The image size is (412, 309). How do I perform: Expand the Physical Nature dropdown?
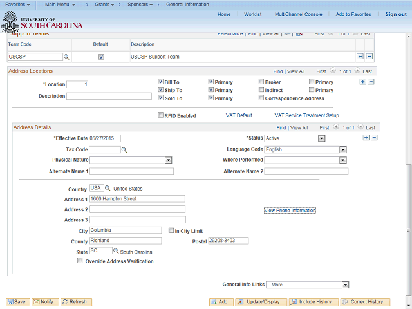168,160
